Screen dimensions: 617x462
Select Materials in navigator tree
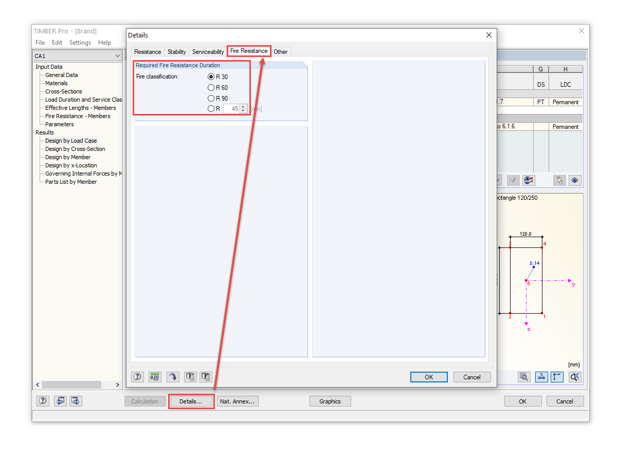pyautogui.click(x=57, y=83)
